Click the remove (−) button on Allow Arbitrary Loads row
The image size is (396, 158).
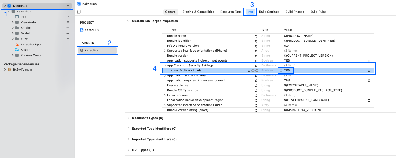(257, 71)
